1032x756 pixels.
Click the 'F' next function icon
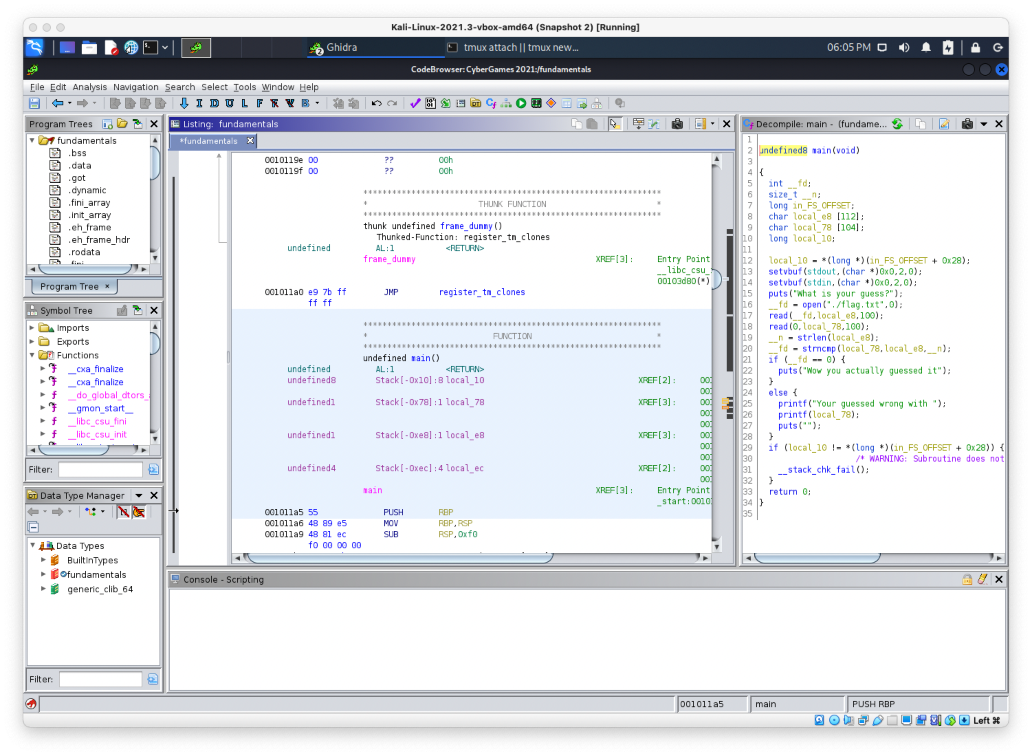click(260, 104)
